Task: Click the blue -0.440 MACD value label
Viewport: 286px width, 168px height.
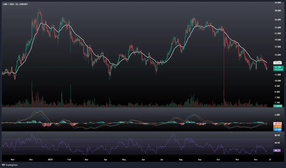Action: point(278,129)
